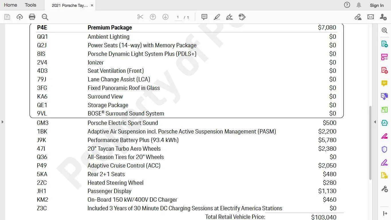Expand the tools pane bottom arrow
391x220 pixels.
pos(385,213)
